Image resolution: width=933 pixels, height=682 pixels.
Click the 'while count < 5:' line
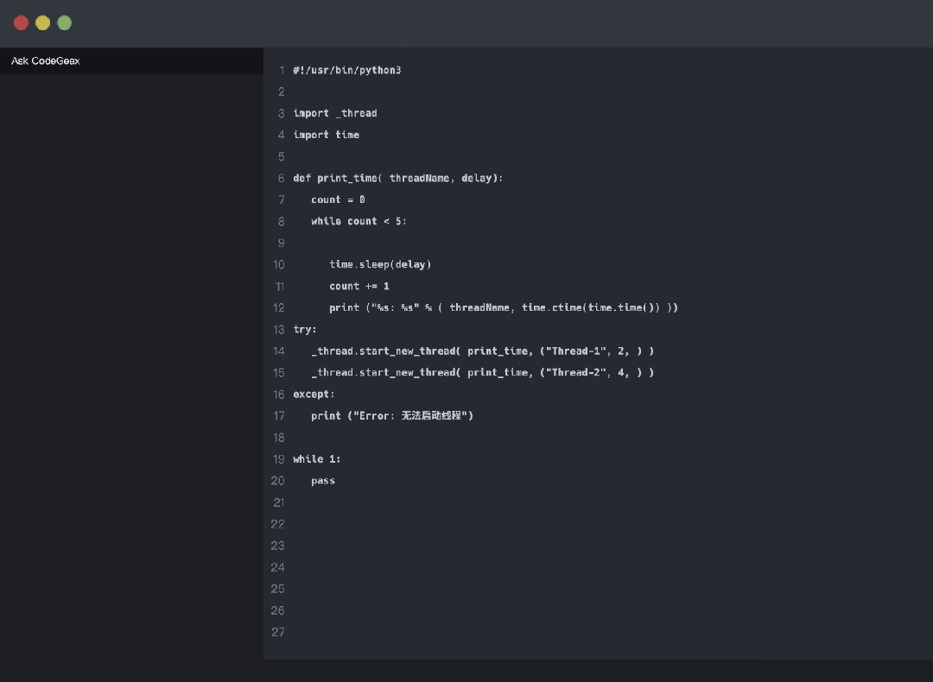[x=359, y=221]
